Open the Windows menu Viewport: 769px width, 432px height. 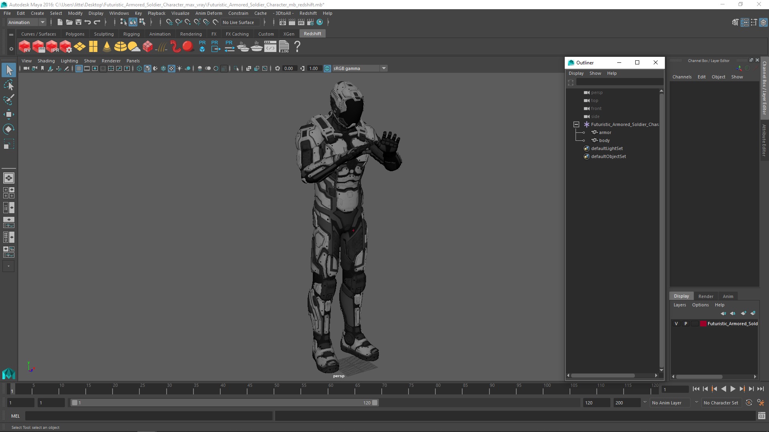[x=119, y=13]
